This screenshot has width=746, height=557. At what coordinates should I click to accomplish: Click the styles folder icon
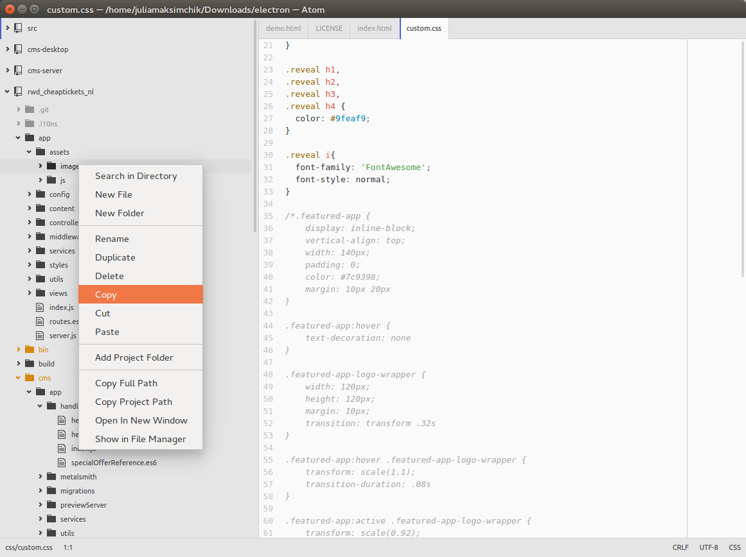40,265
